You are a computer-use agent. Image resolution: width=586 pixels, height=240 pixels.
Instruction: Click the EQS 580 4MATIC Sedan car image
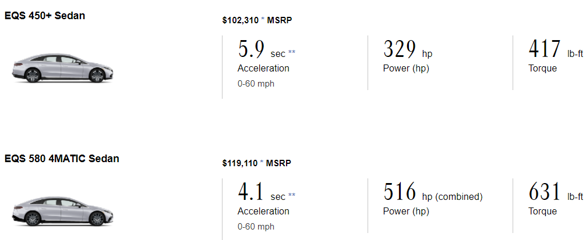63,211
